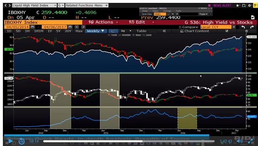
Task: Click the IBOXHY Index security field
Action: tap(43, 23)
